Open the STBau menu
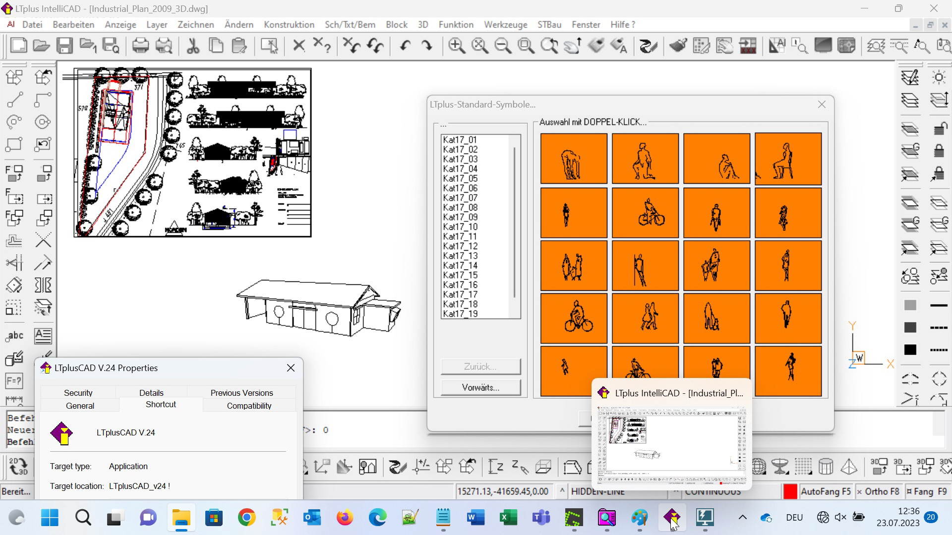The image size is (952, 535). click(549, 24)
